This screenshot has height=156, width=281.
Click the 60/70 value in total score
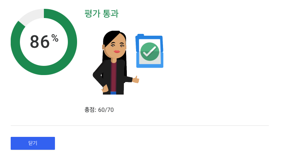[106, 110]
